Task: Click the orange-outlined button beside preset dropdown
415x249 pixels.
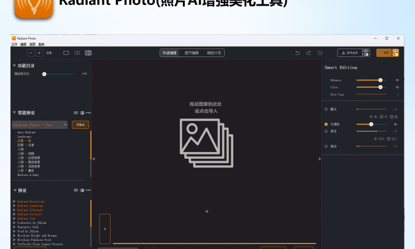Action: (x=80, y=124)
